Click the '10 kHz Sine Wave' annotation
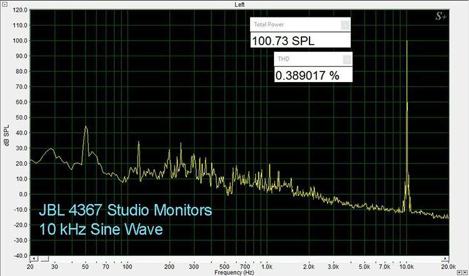469x276 pixels. click(101, 229)
